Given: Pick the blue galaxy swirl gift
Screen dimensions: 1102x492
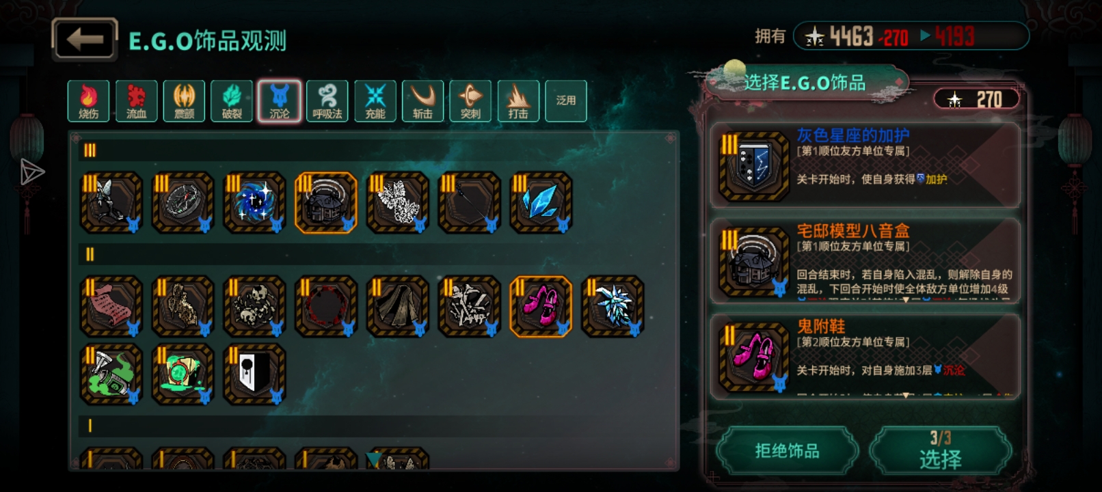Looking at the screenshot, I should (254, 203).
